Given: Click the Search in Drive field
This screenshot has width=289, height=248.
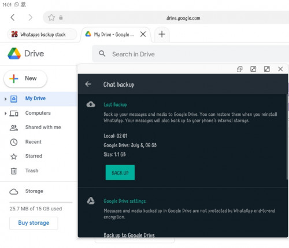Looking at the screenshot, I should point(190,54).
